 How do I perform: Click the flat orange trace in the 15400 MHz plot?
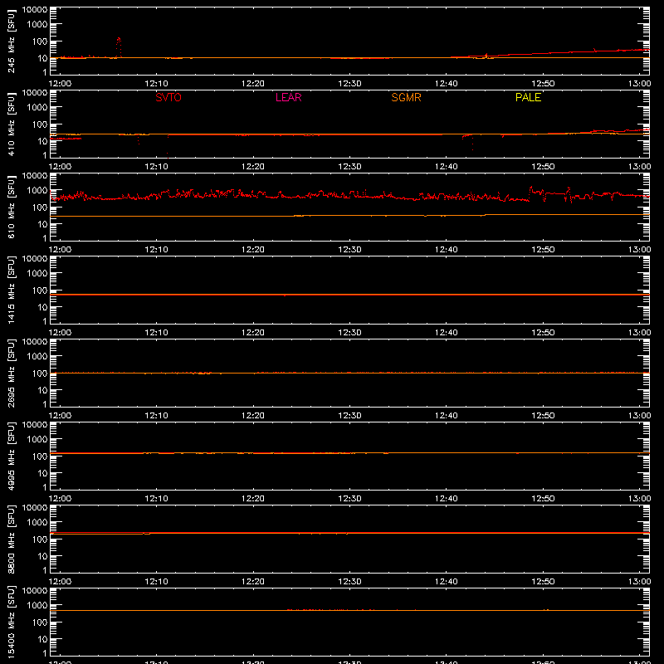(349, 610)
